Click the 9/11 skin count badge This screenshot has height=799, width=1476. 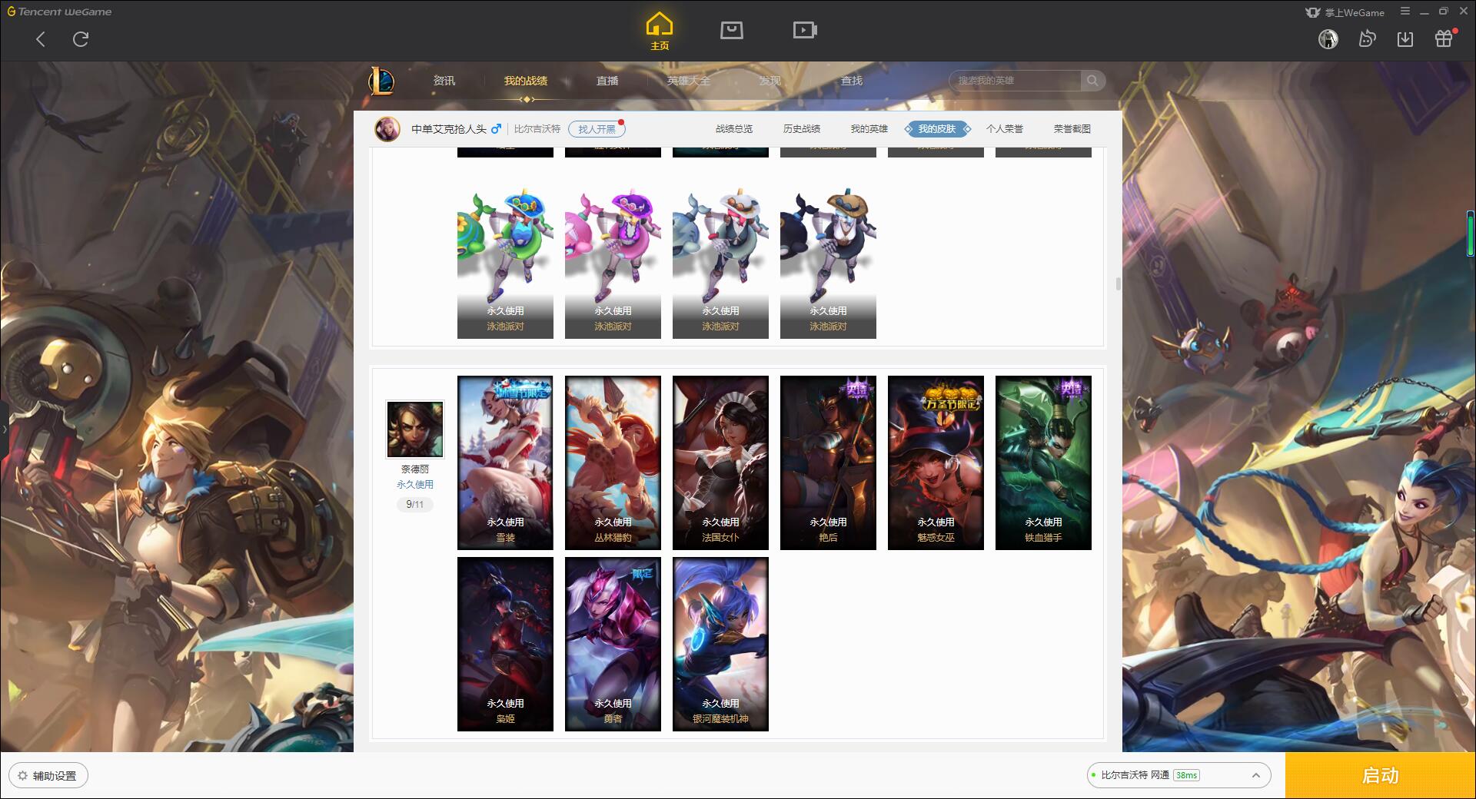click(x=415, y=505)
